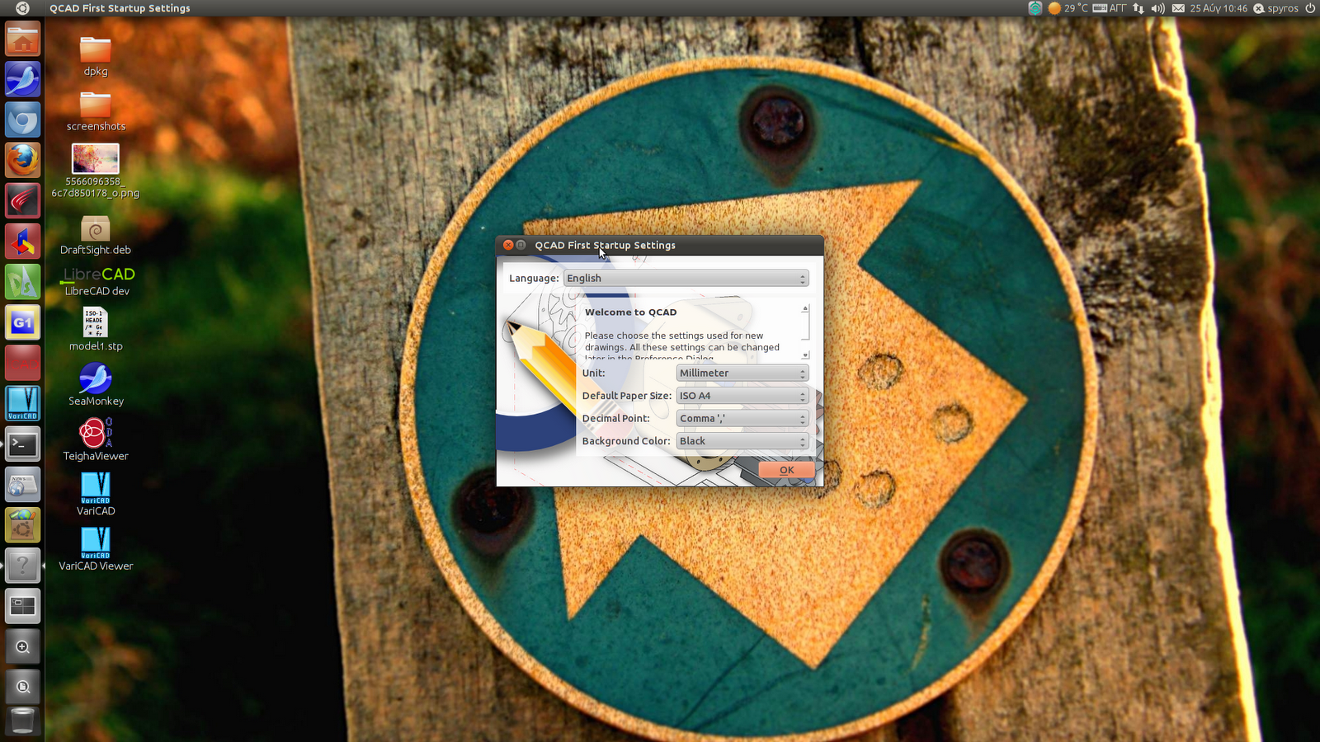1320x742 pixels.
Task: Click the Welcome to QCAD heading
Action: [630, 312]
